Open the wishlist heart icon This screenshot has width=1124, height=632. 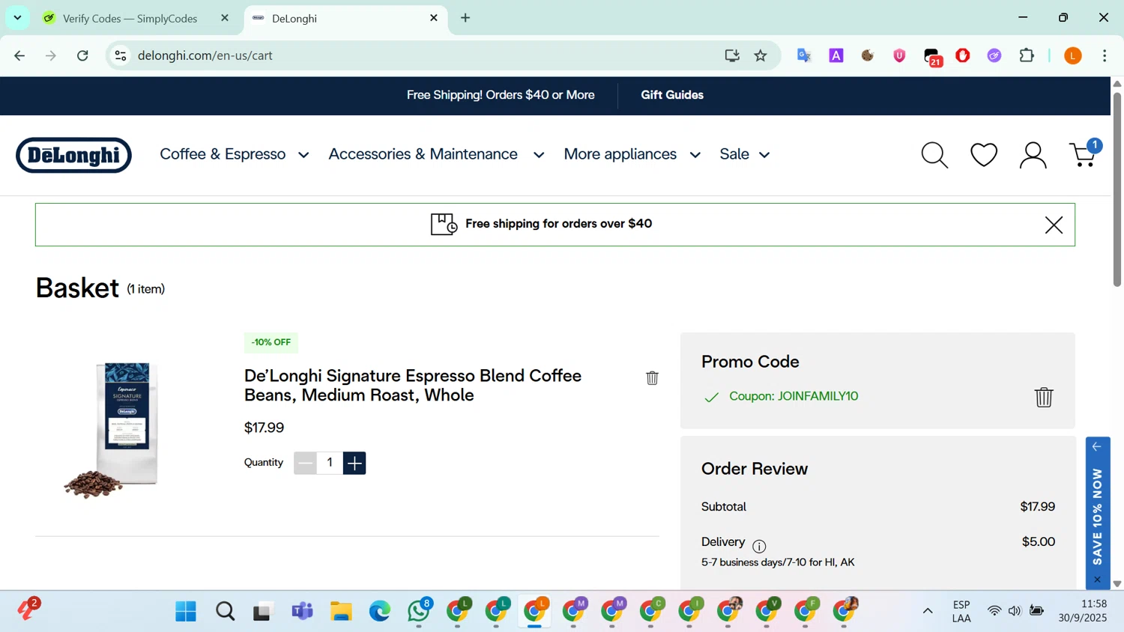[984, 155]
